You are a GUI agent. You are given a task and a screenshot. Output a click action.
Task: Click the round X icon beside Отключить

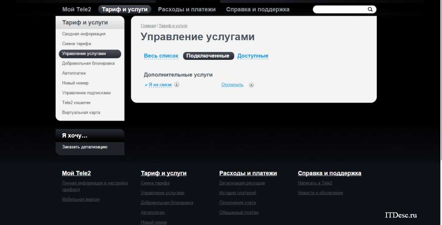251,85
